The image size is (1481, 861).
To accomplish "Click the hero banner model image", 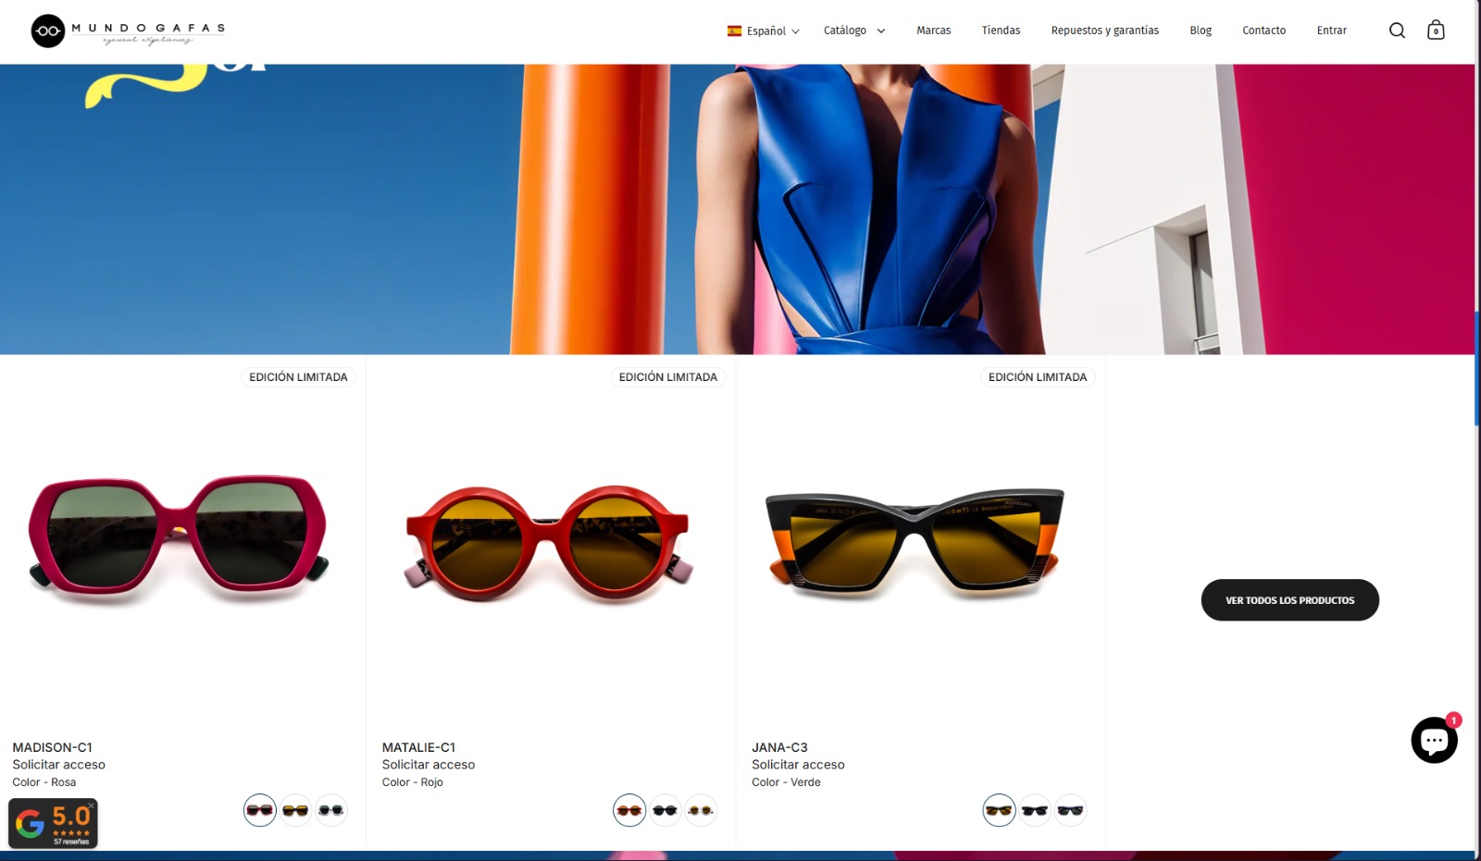I will pyautogui.click(x=737, y=209).
